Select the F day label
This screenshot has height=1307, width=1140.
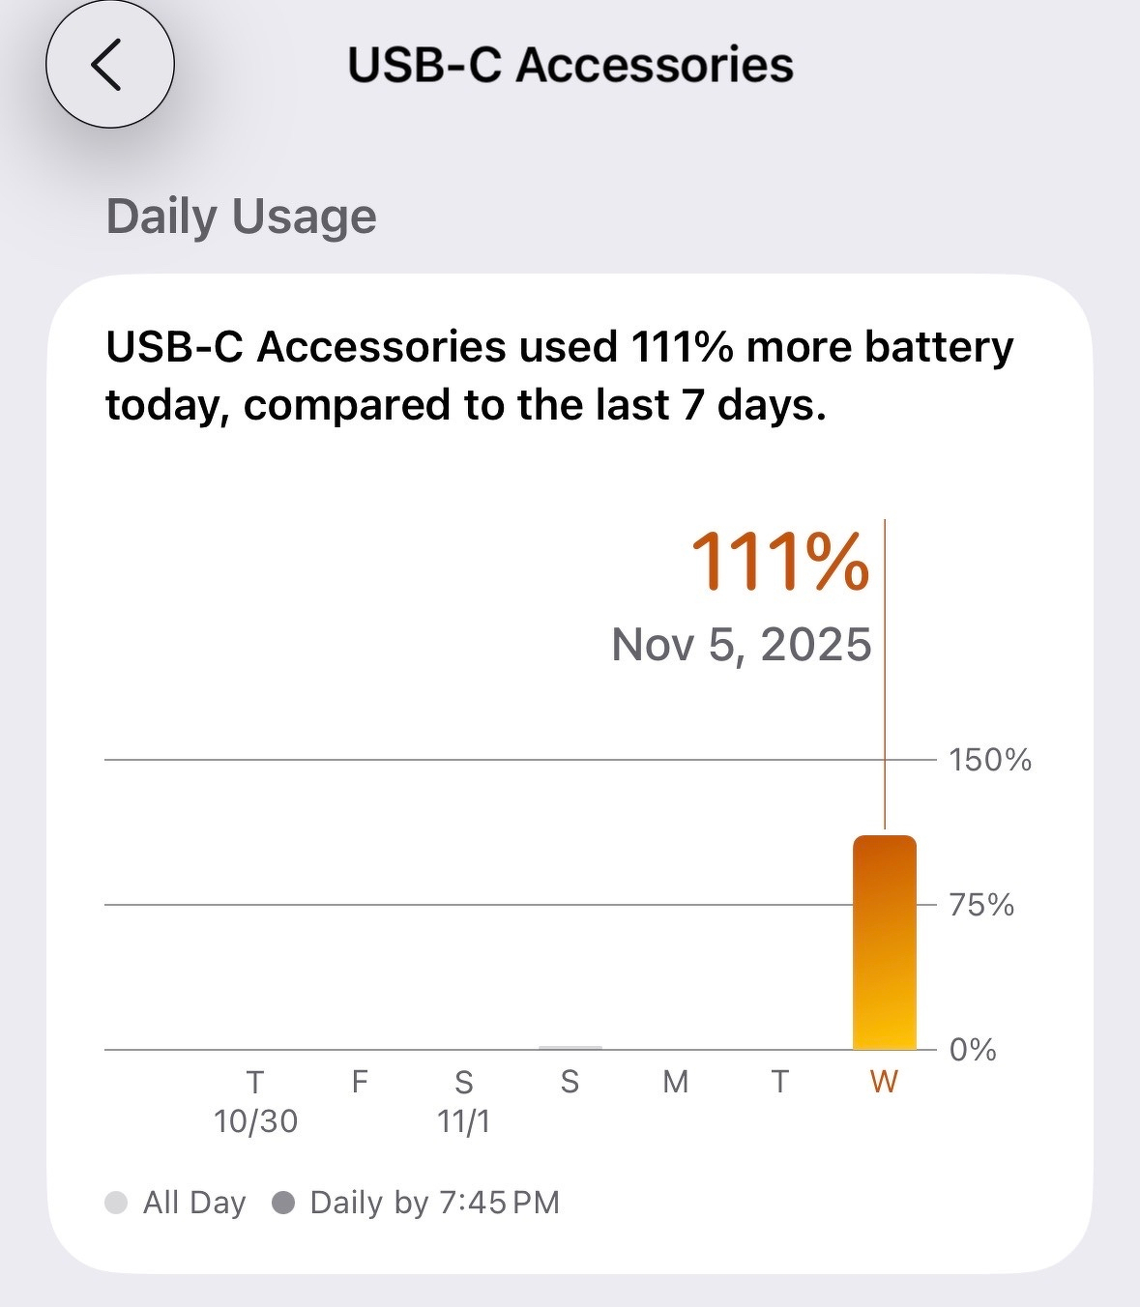click(x=360, y=1082)
